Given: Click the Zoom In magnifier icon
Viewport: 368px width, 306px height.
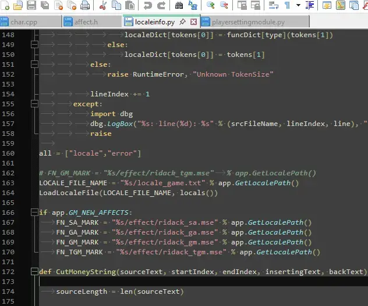Looking at the screenshot, I should tap(210, 5).
